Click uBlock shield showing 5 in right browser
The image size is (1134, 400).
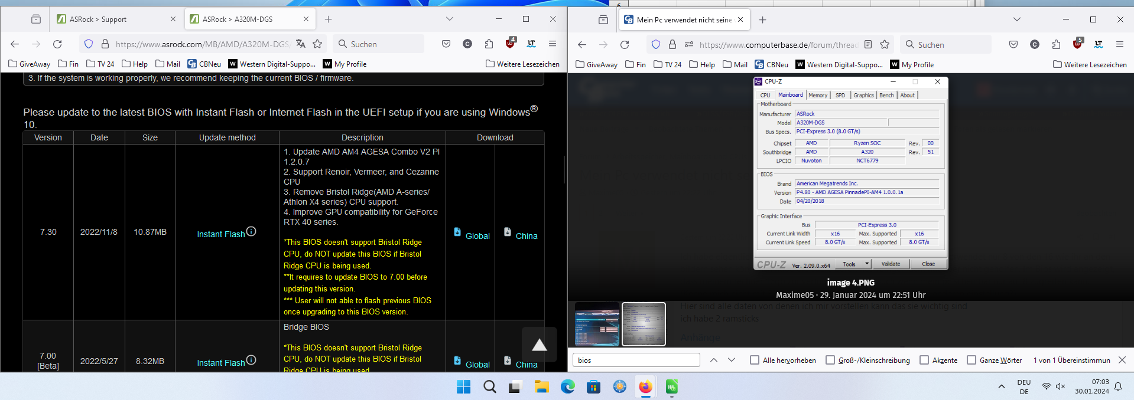pyautogui.click(x=1078, y=44)
